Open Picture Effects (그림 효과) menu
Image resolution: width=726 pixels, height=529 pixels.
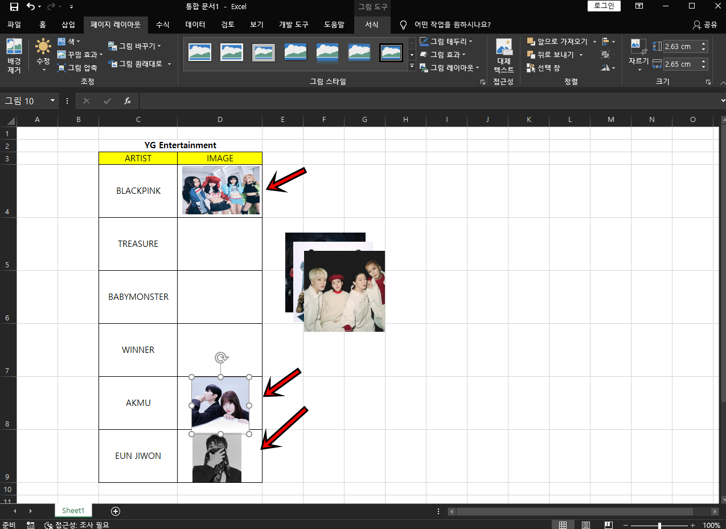coord(443,55)
